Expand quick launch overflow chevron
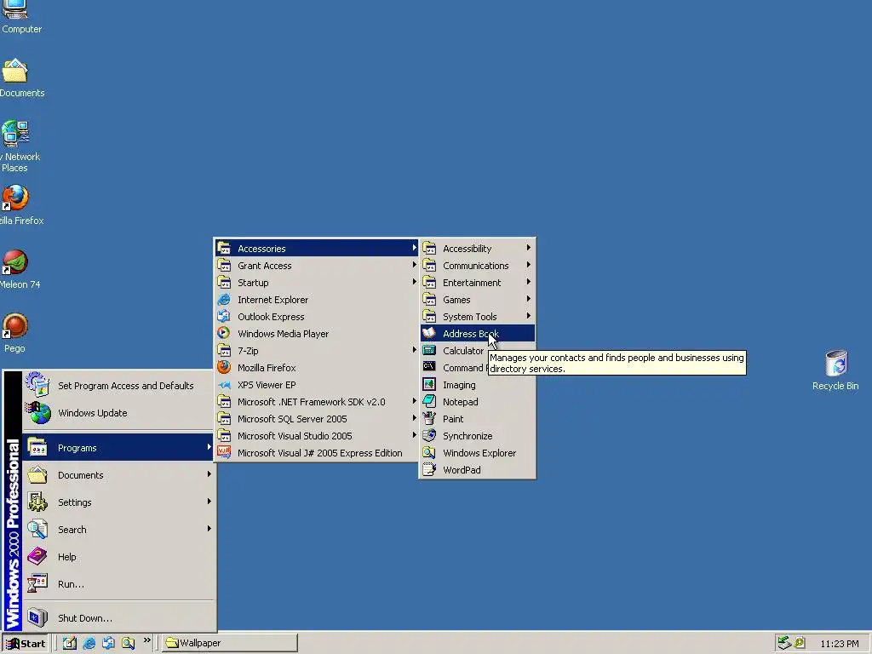Viewport: 872px width, 654px height. [146, 640]
